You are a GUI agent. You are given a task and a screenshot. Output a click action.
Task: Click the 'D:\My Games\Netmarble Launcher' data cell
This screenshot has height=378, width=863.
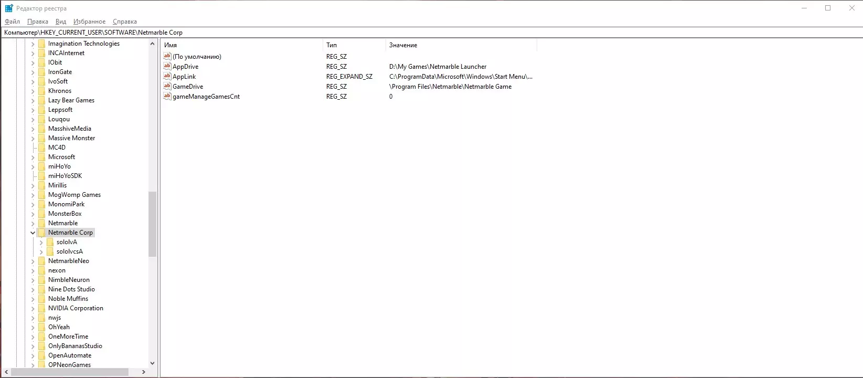tap(438, 67)
